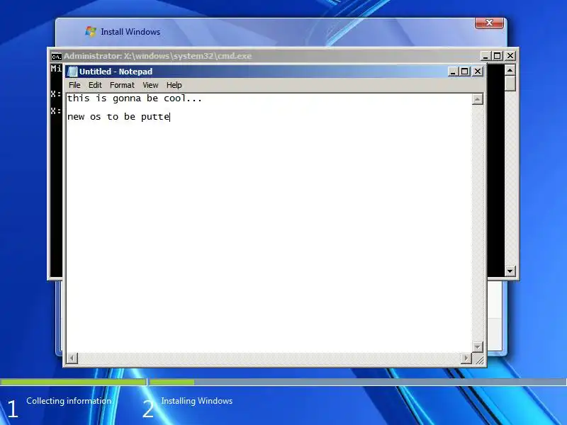
Task: Open the Notepad Help menu
Action: (x=174, y=85)
